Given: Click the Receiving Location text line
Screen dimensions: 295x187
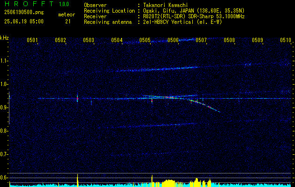Looking at the screenshot, I should tap(164, 11).
